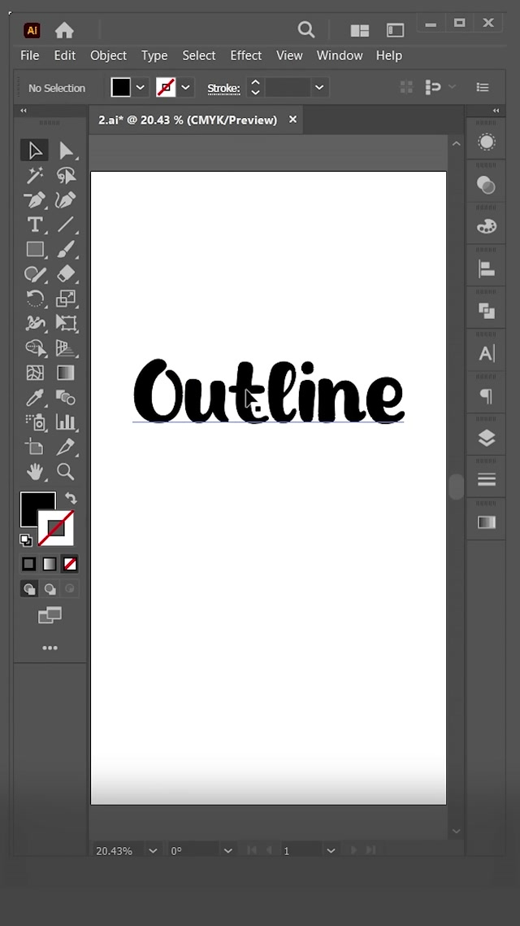This screenshot has height=926, width=520.
Task: Choose the Eraser tool
Action: 66,274
